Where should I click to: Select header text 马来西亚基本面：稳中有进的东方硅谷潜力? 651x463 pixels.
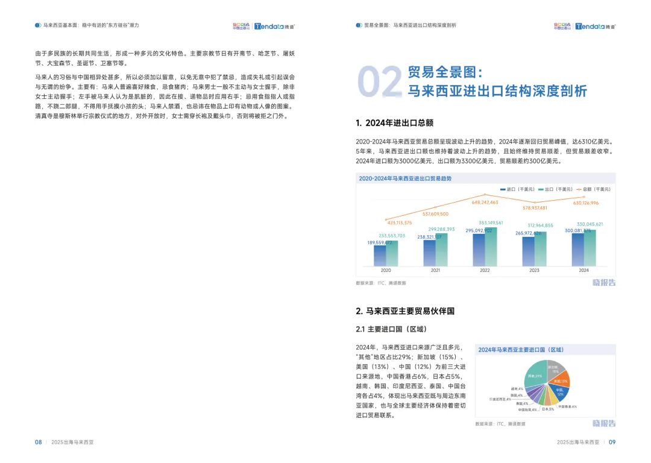click(91, 25)
